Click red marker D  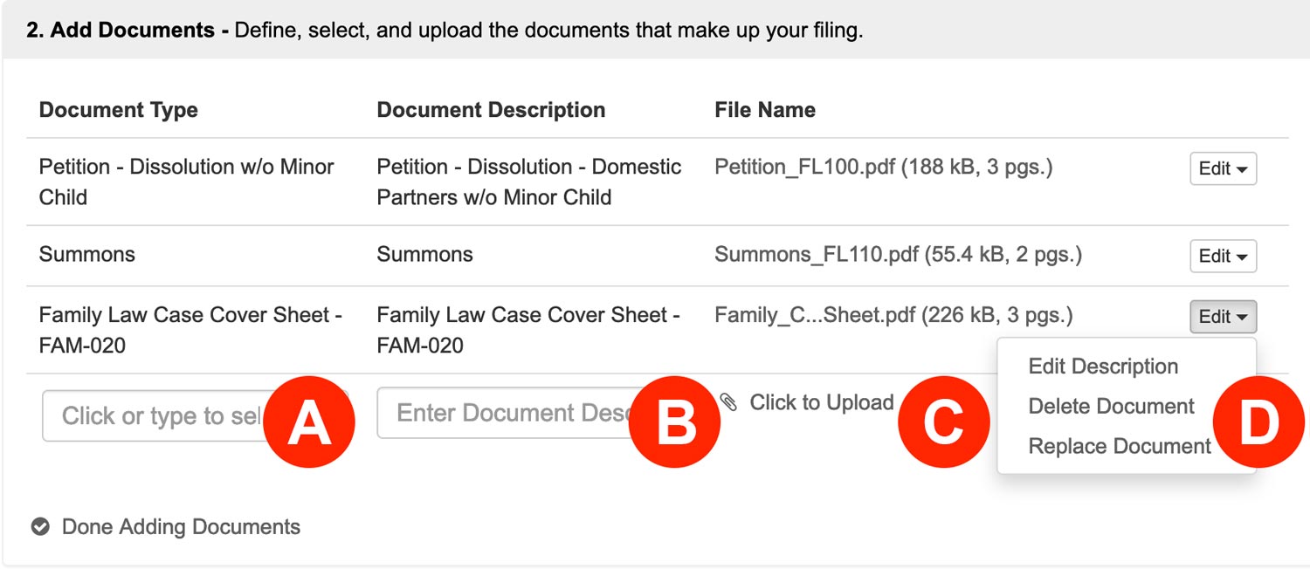1258,422
